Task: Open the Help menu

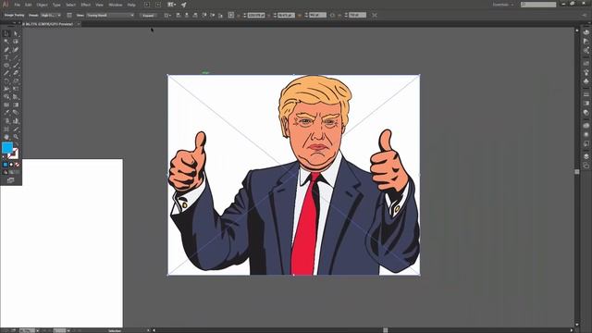Action: [x=131, y=5]
